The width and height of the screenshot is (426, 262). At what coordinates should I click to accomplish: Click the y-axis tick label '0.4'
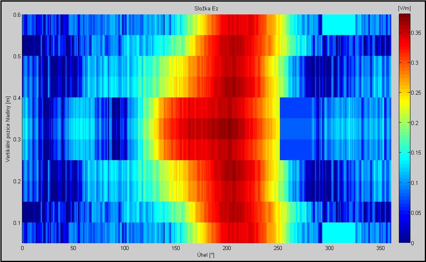(17, 98)
